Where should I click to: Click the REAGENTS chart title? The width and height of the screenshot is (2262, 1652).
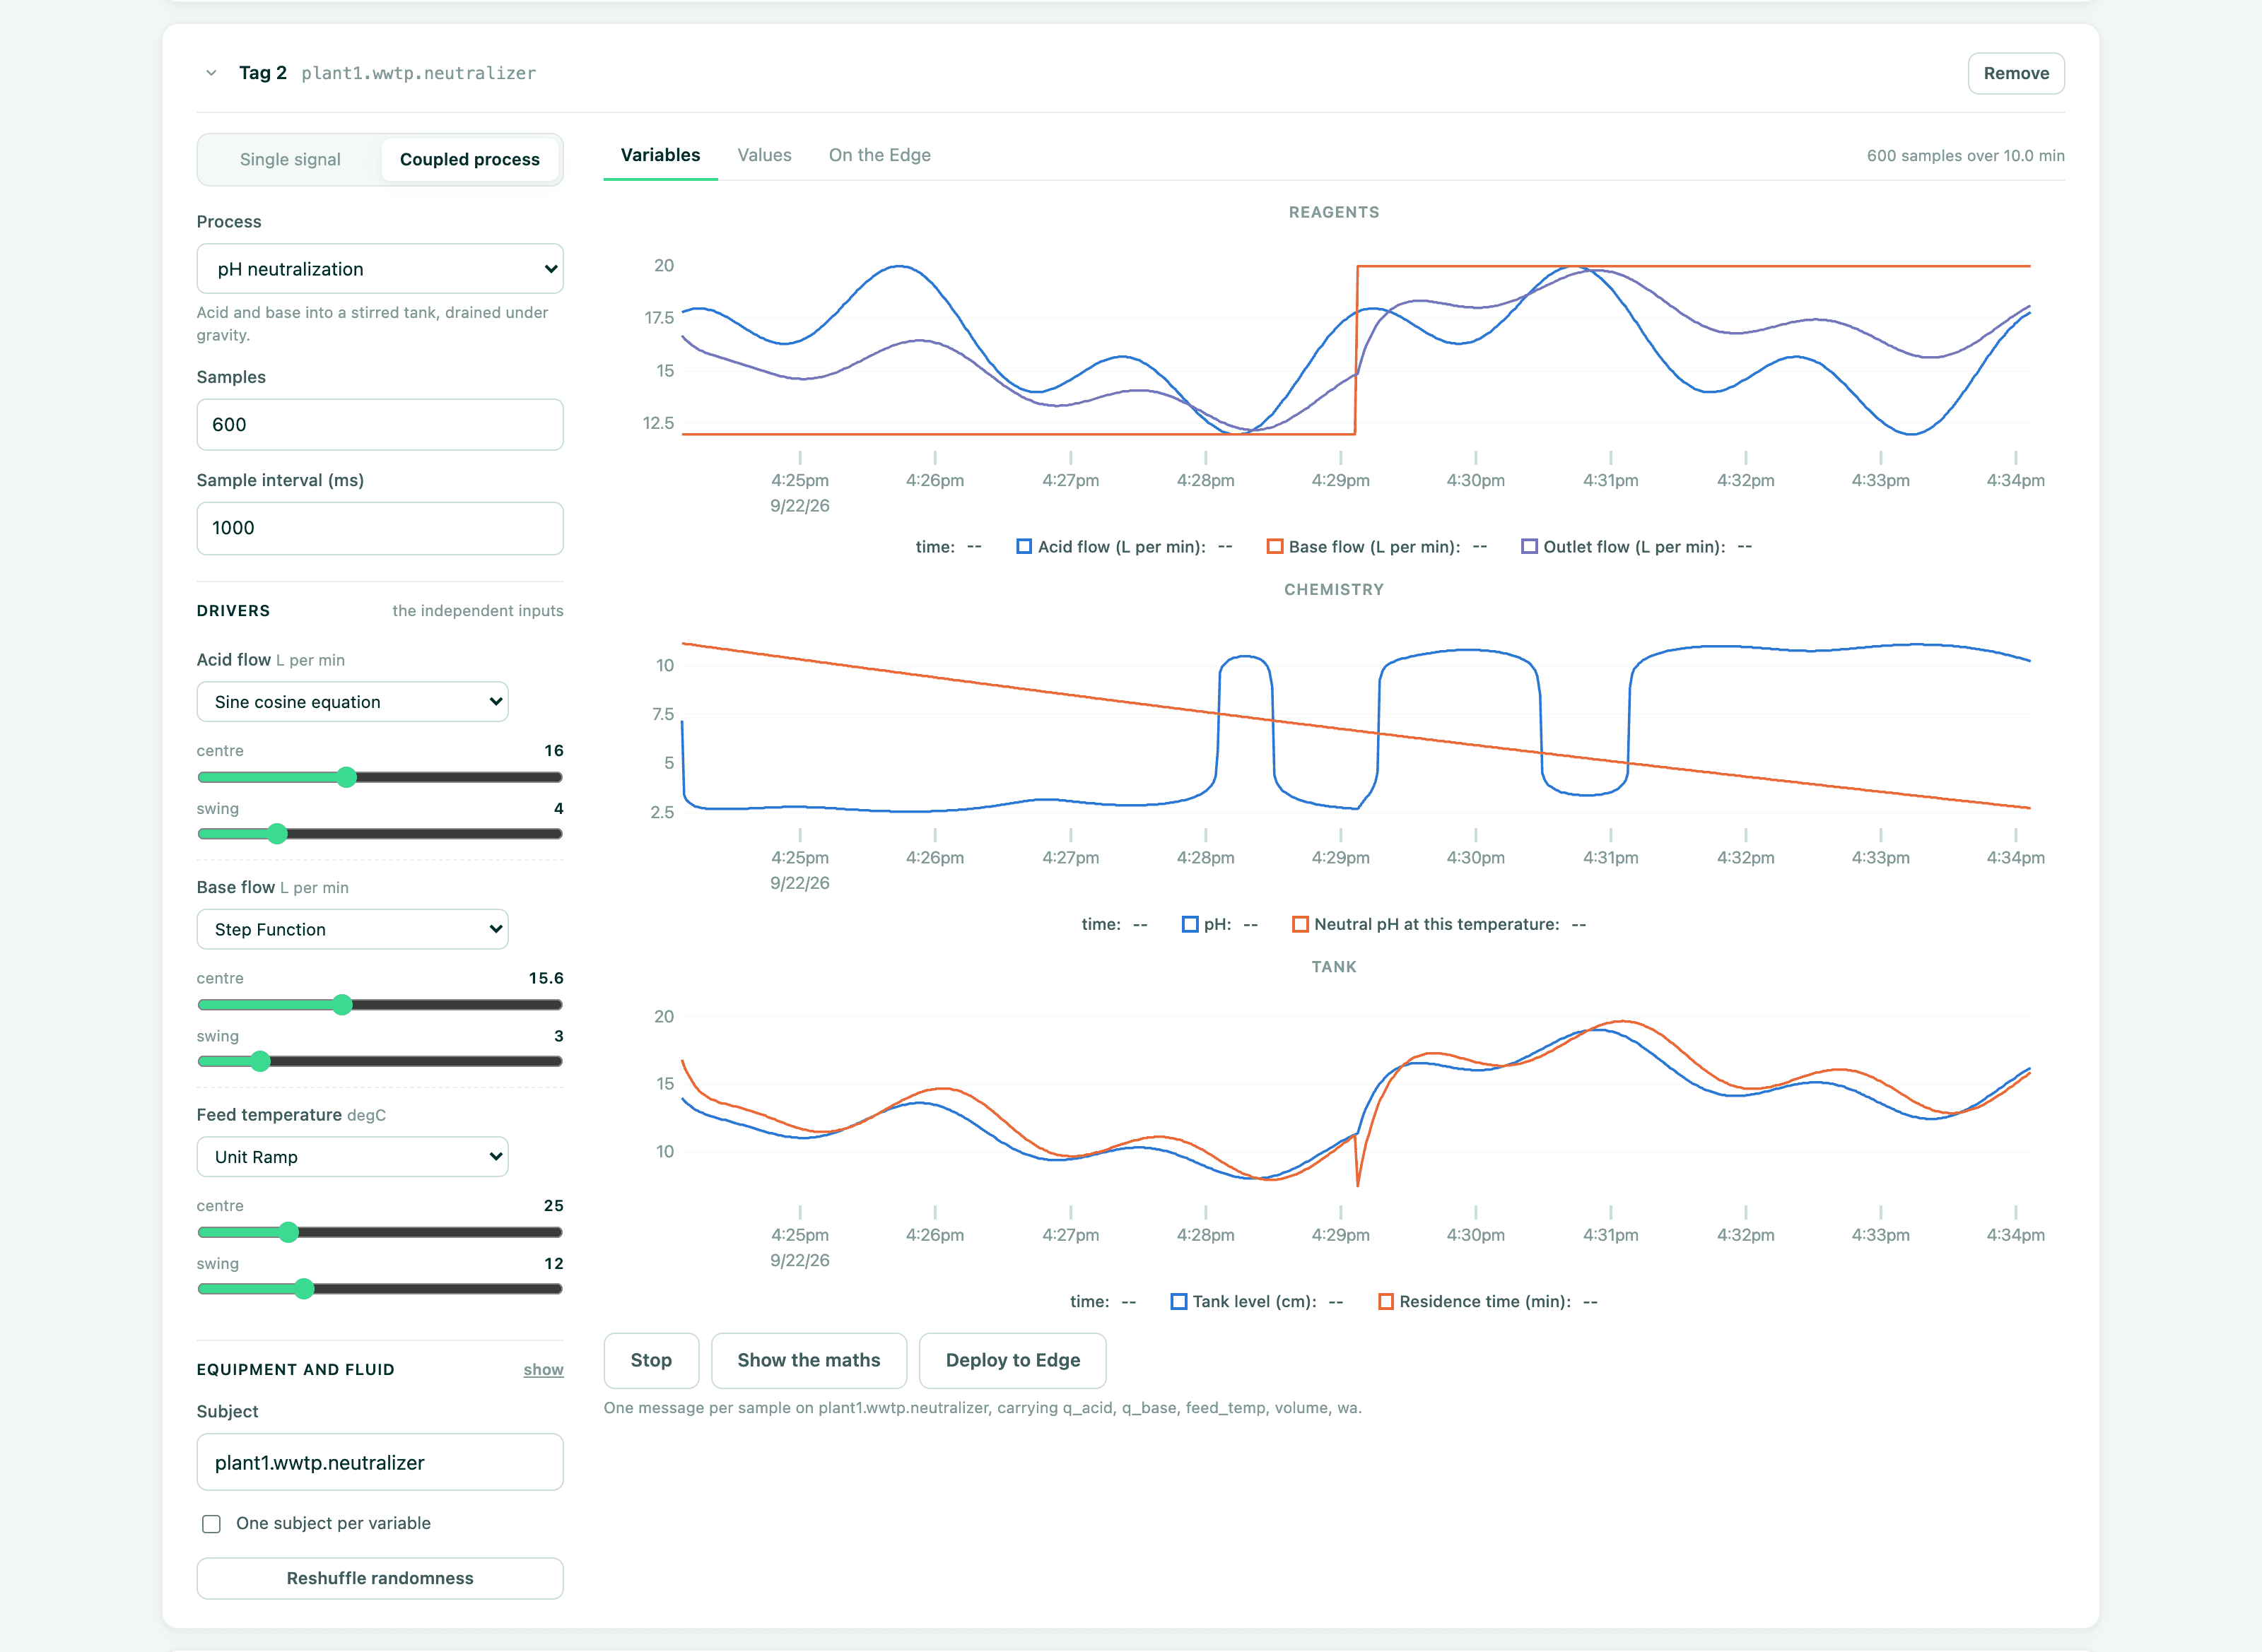1334,212
